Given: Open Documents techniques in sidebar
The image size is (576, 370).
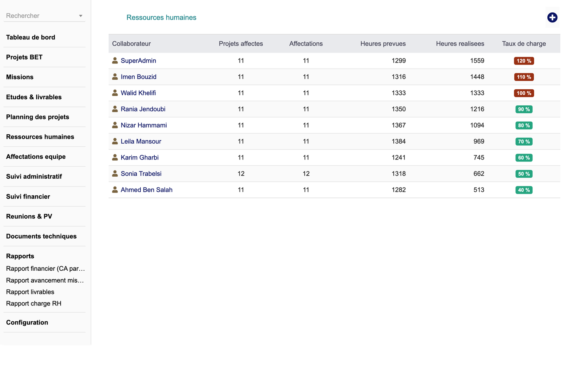Looking at the screenshot, I should tap(41, 236).
